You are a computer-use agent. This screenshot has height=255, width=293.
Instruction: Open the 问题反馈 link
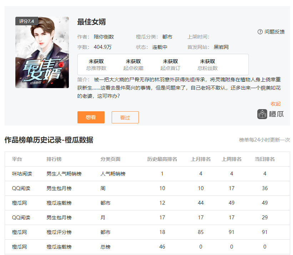coord(274,32)
